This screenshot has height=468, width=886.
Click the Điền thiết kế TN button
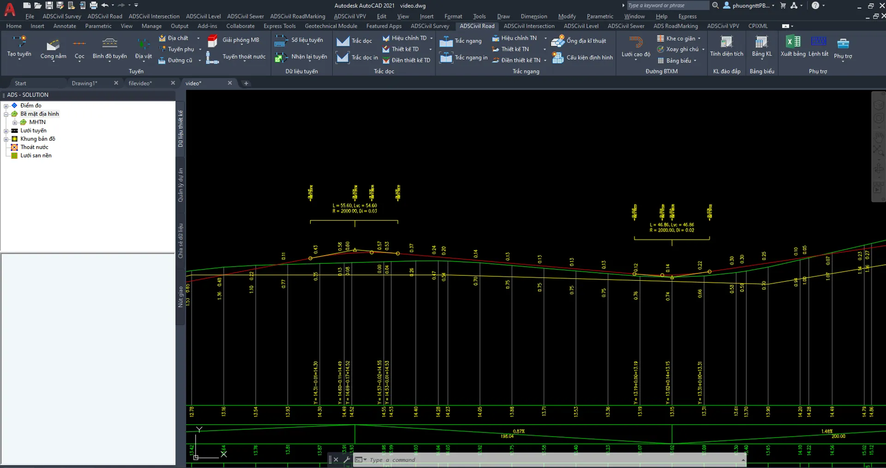point(516,60)
